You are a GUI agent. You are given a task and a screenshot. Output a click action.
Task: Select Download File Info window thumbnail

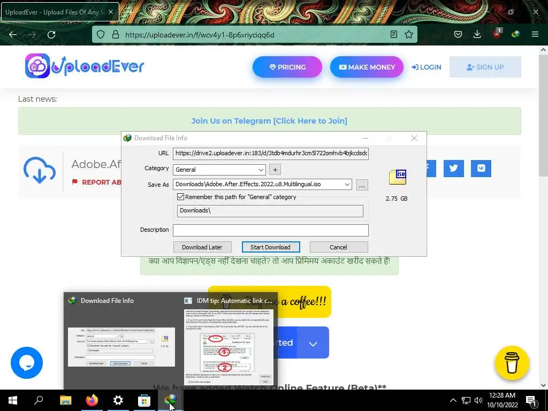pyautogui.click(x=121, y=341)
